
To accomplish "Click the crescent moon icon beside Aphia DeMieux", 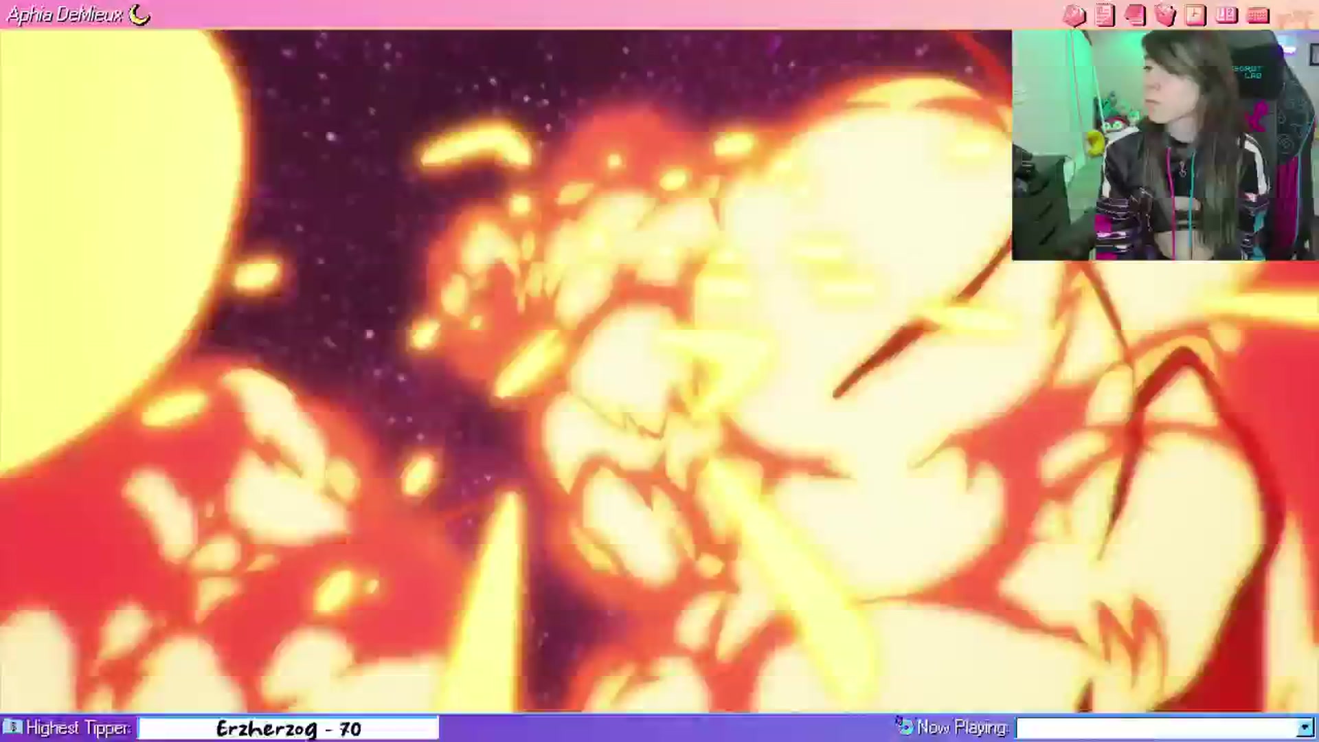I will (x=139, y=14).
